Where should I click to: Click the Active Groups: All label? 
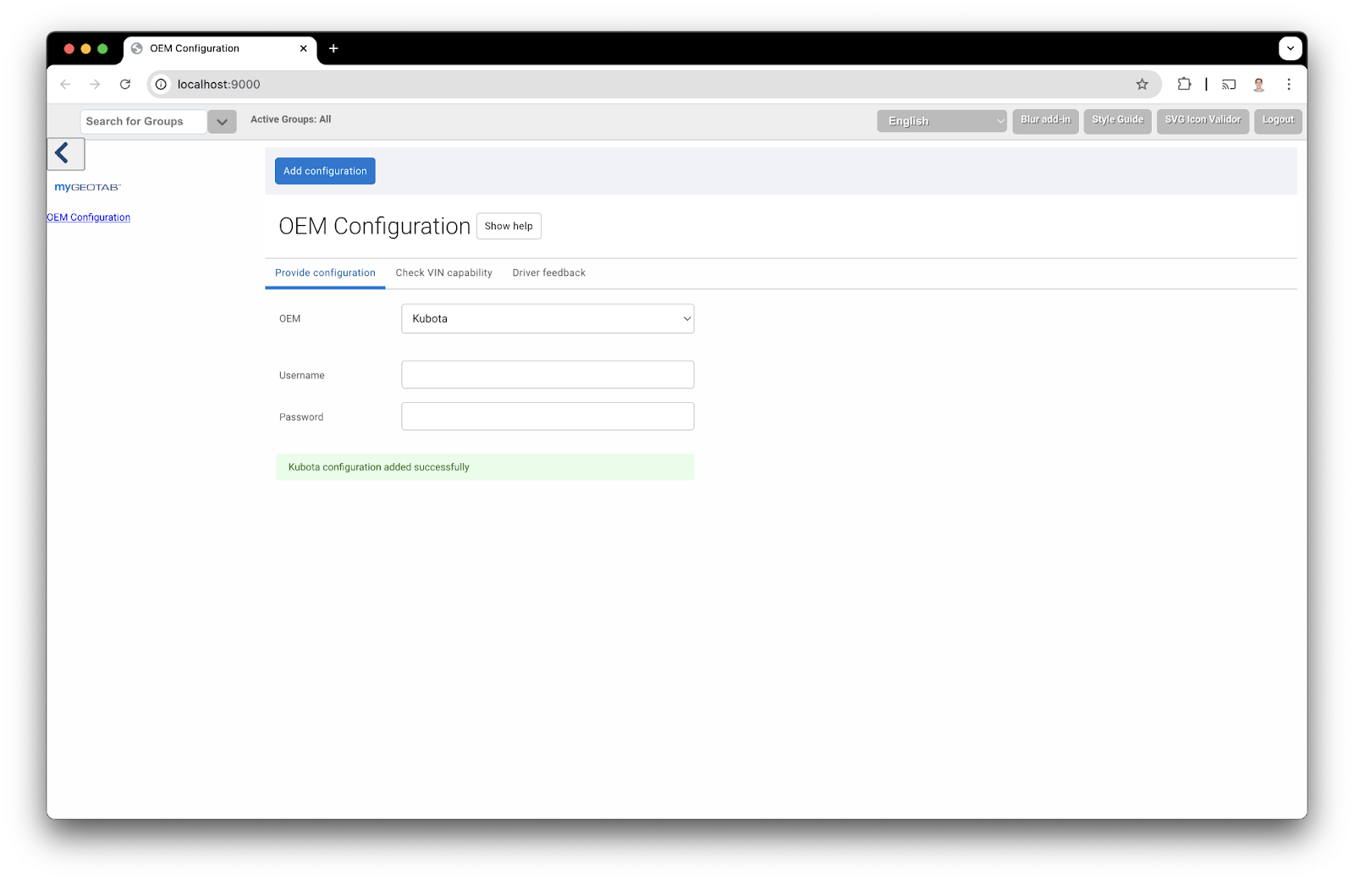coord(290,119)
